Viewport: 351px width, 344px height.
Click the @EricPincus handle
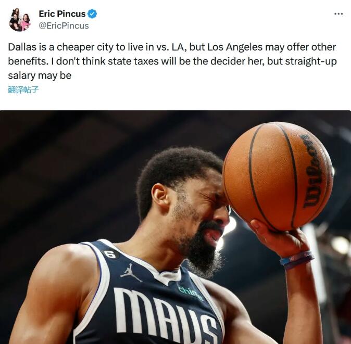[64, 26]
